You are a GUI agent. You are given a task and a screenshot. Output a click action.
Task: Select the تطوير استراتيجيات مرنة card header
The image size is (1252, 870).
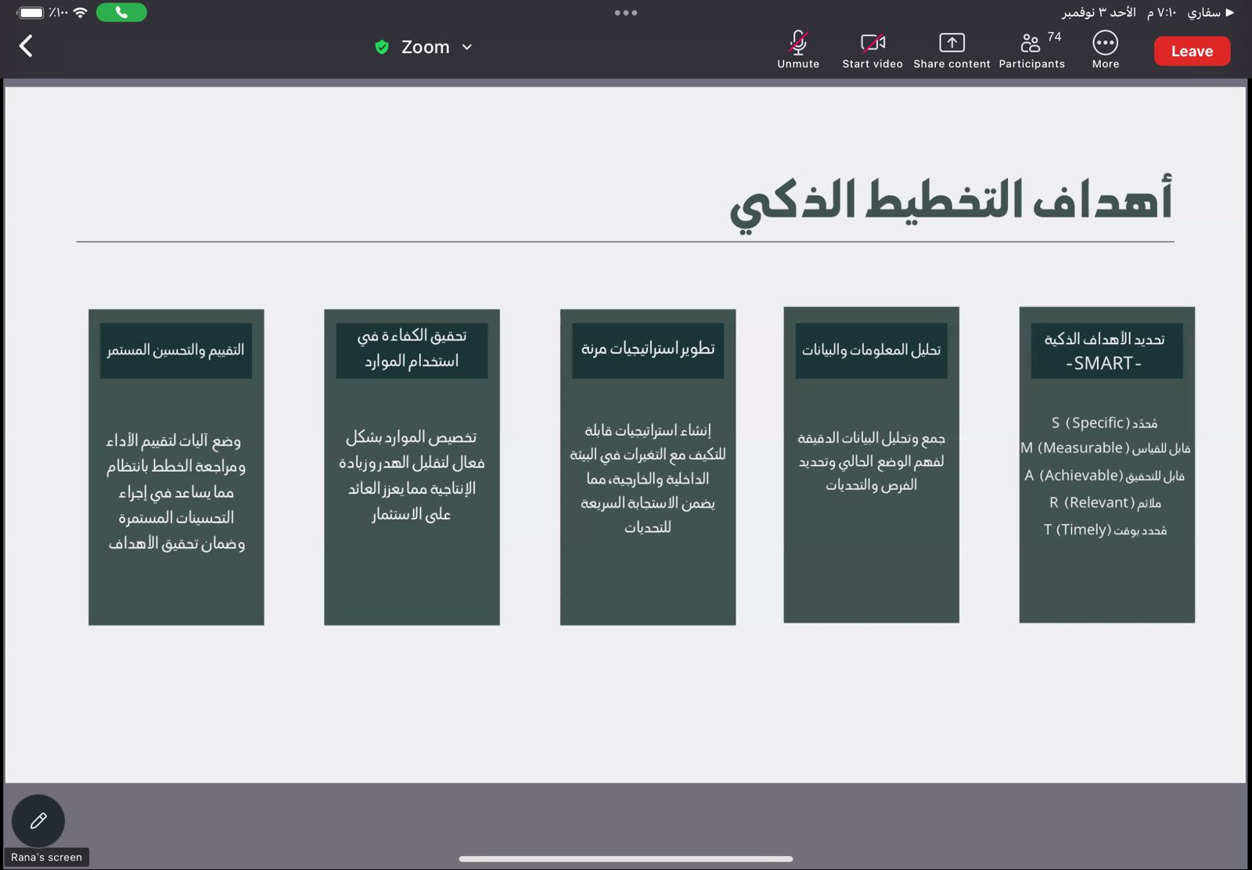647,350
